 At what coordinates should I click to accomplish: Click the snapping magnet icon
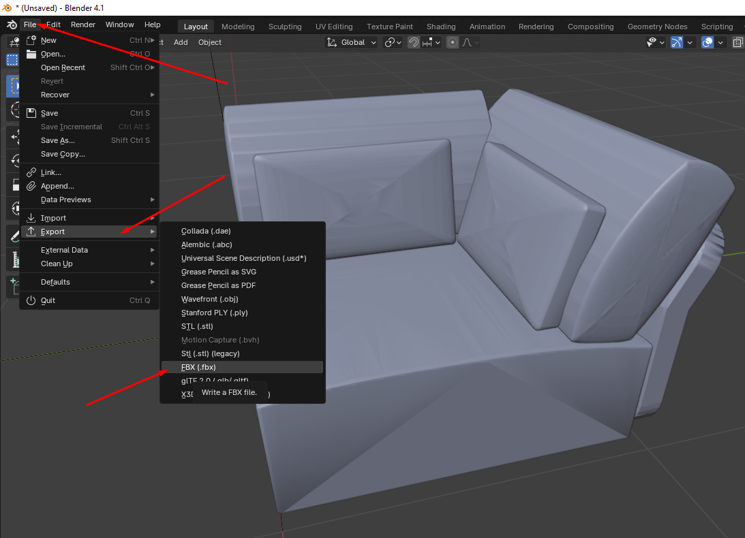coord(413,42)
